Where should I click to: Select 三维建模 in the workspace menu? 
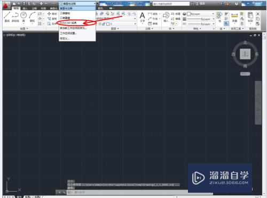click(77, 18)
